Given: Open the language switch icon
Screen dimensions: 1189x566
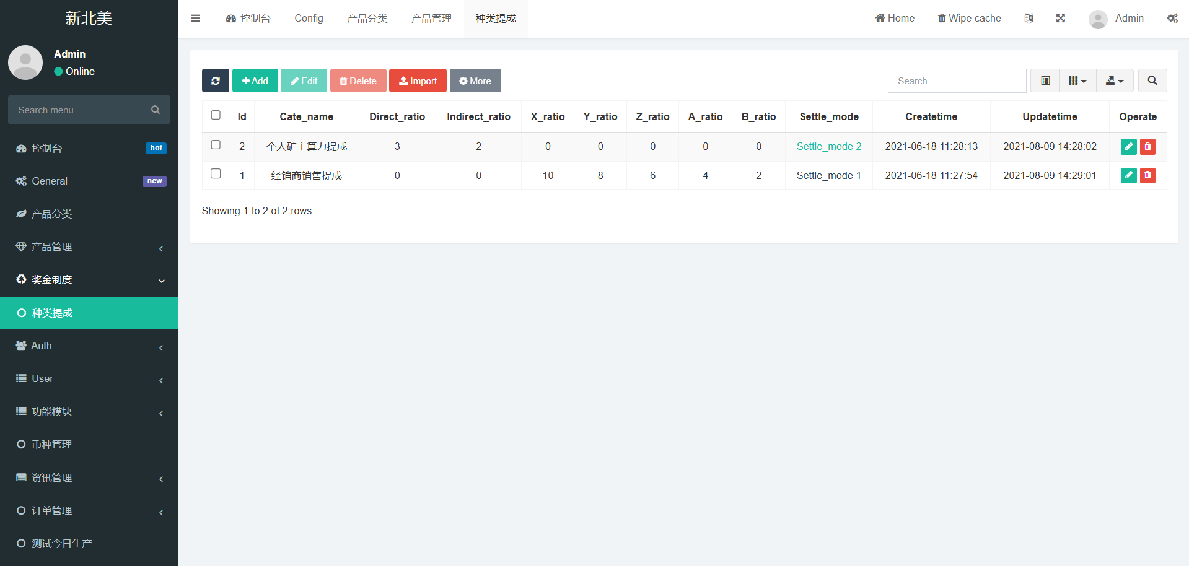Looking at the screenshot, I should coord(1029,19).
